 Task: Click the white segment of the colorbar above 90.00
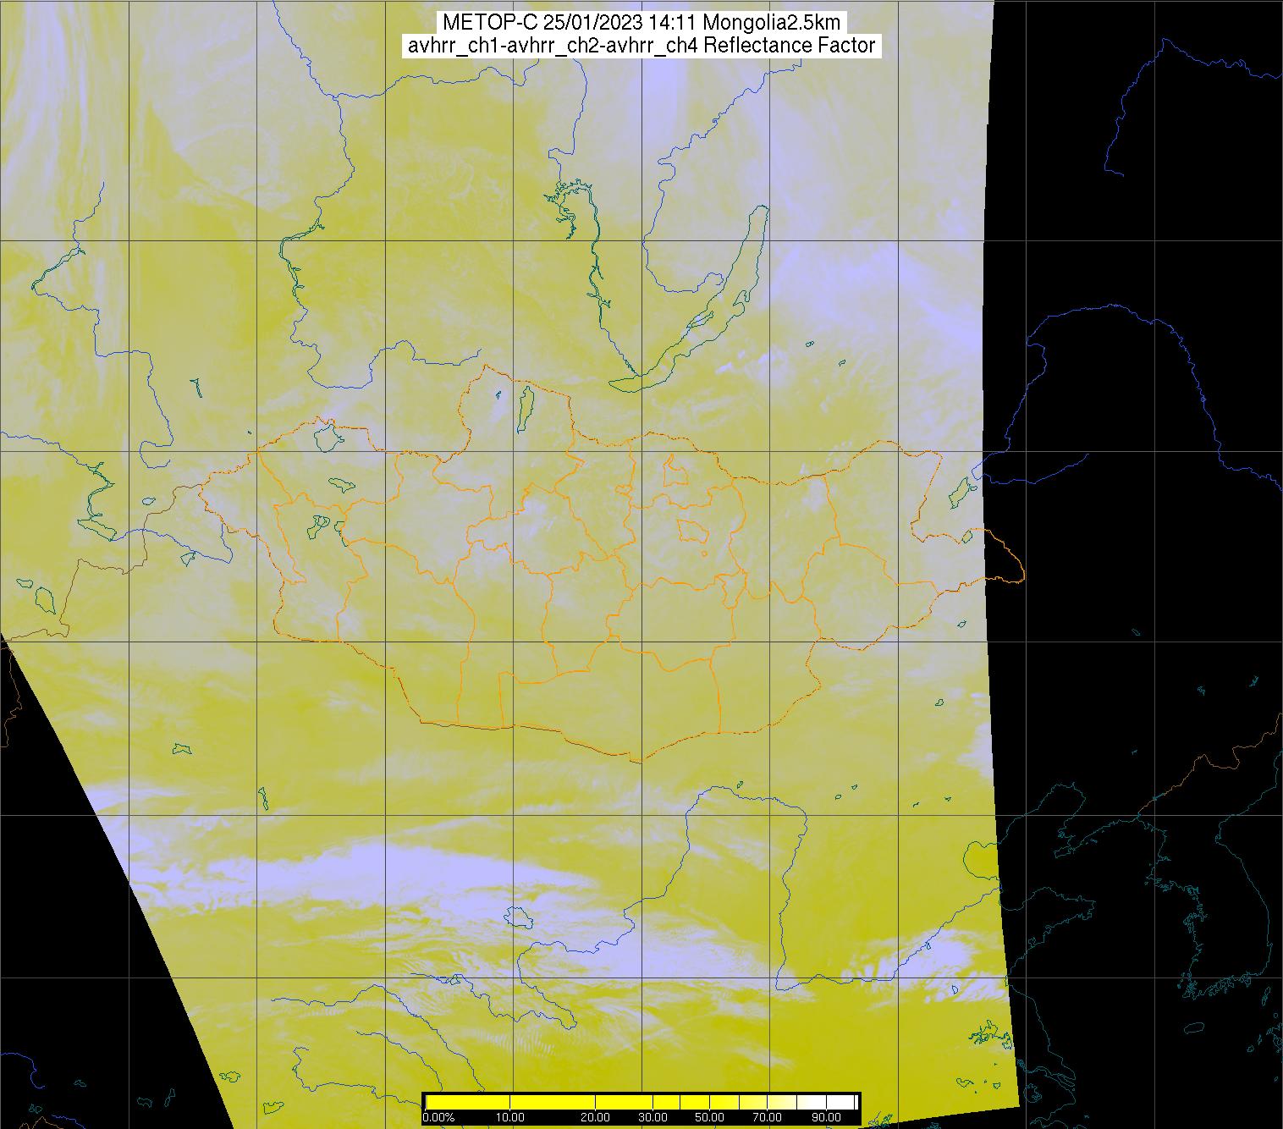[841, 1102]
